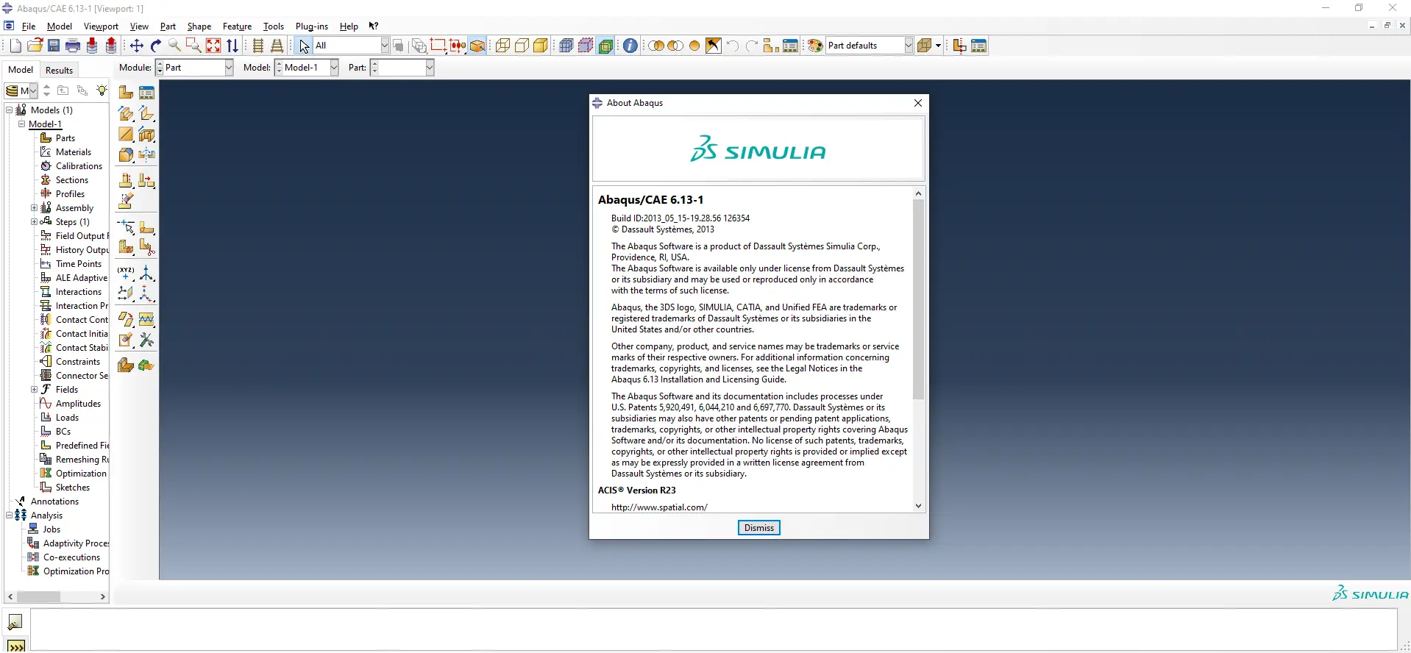Select the Create Solid Extrude tool
The image size is (1411, 653).
pyautogui.click(x=126, y=113)
